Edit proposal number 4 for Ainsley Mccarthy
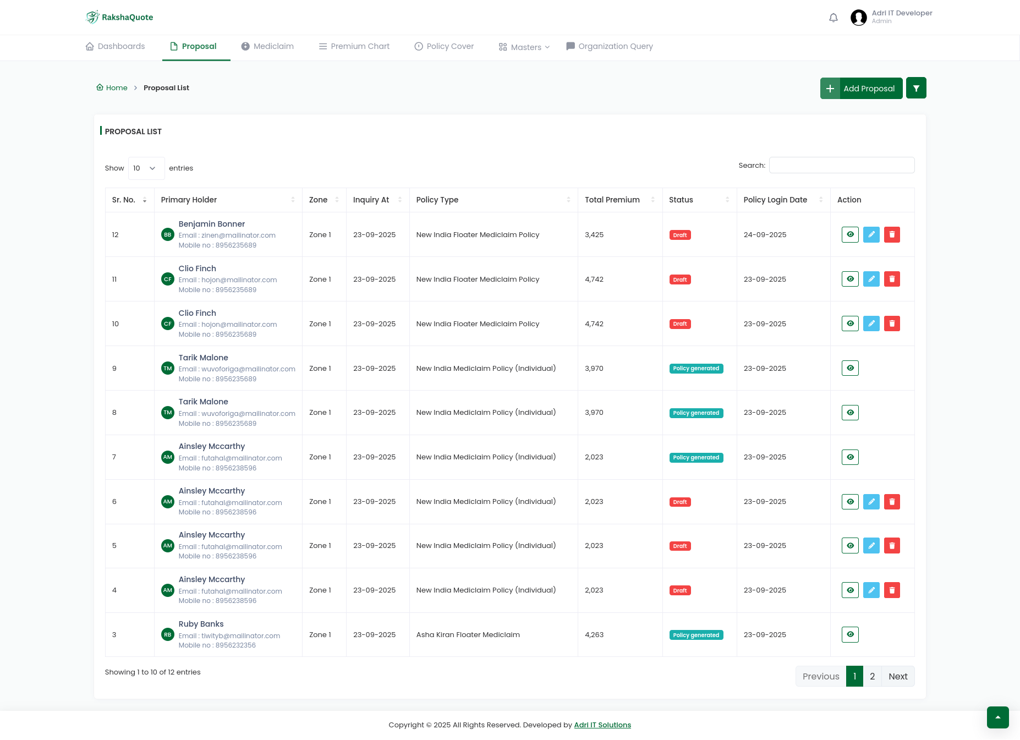 point(871,590)
